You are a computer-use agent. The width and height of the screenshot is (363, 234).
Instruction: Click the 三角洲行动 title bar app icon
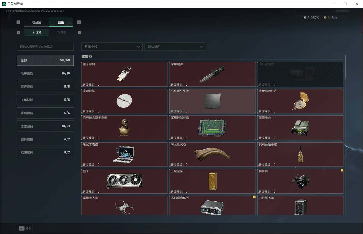pos(4,4)
